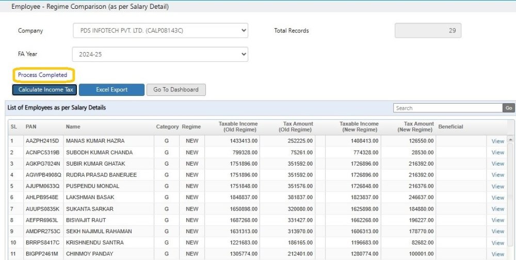516x260 pixels.
Task: View details for Biswajit Raut
Action: 497,220
